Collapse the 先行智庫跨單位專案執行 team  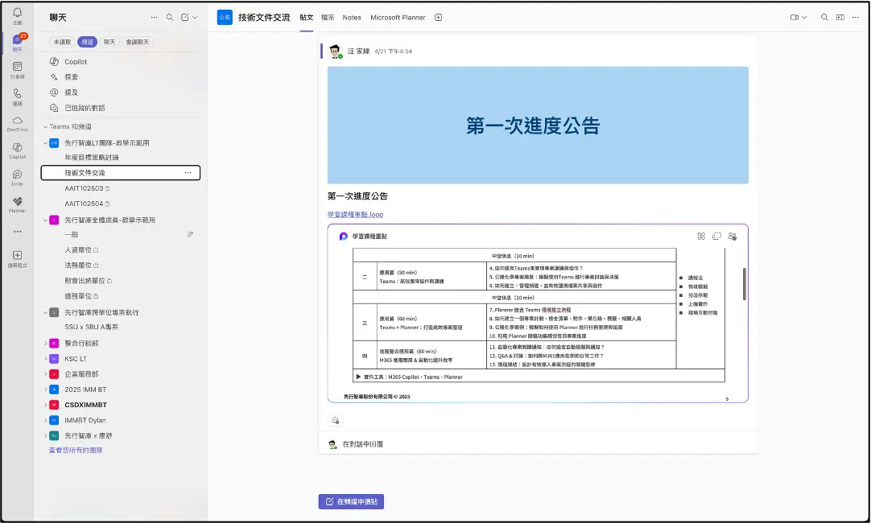(x=46, y=312)
